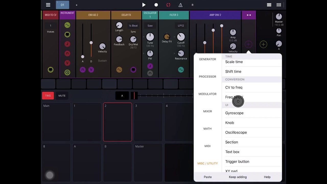
Task: Click the red note connector in Instrument
Action: coord(67,44)
